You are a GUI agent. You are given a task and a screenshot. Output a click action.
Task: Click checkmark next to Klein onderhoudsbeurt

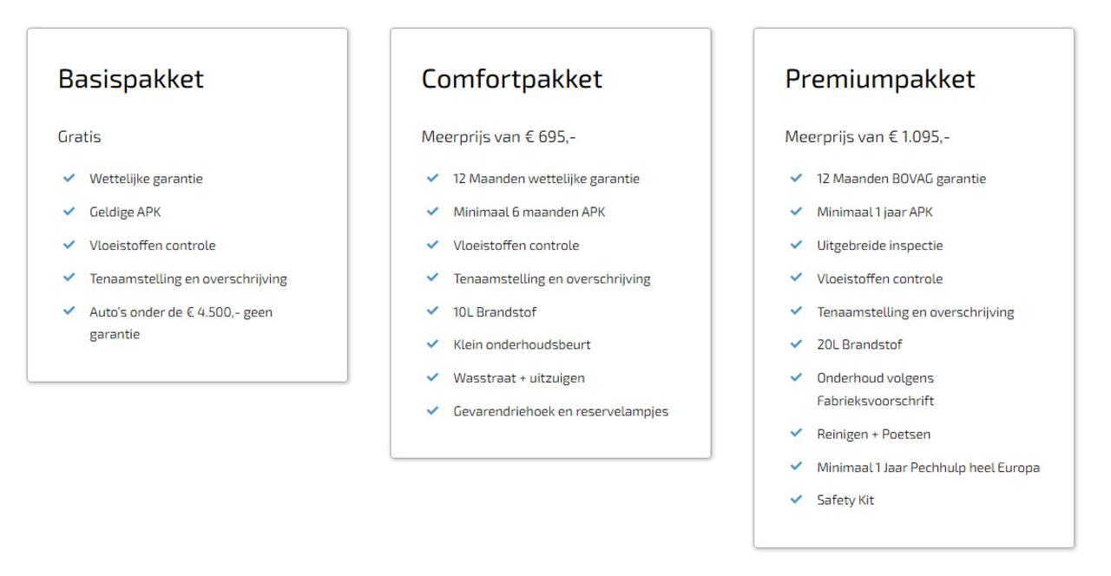pos(433,344)
